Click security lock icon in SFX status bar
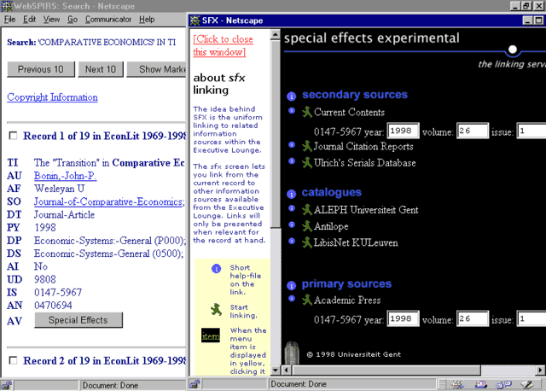This screenshot has height=391, width=546. pos(195,384)
